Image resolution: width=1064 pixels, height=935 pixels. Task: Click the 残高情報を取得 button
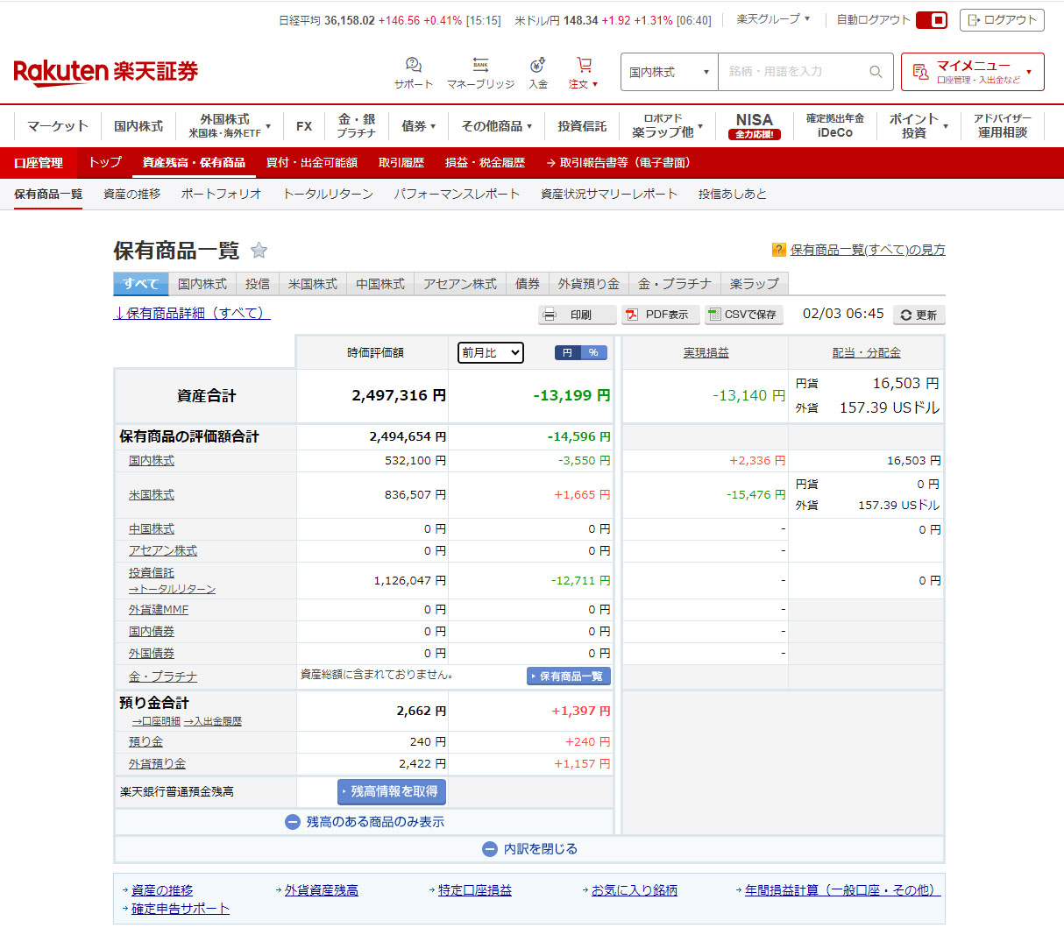click(x=392, y=791)
